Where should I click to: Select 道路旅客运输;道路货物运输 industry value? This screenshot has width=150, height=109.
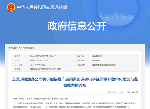click(104, 65)
